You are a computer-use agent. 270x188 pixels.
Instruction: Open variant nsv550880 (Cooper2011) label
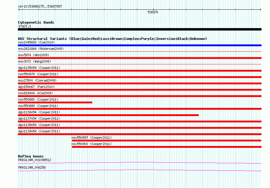[38, 99]
